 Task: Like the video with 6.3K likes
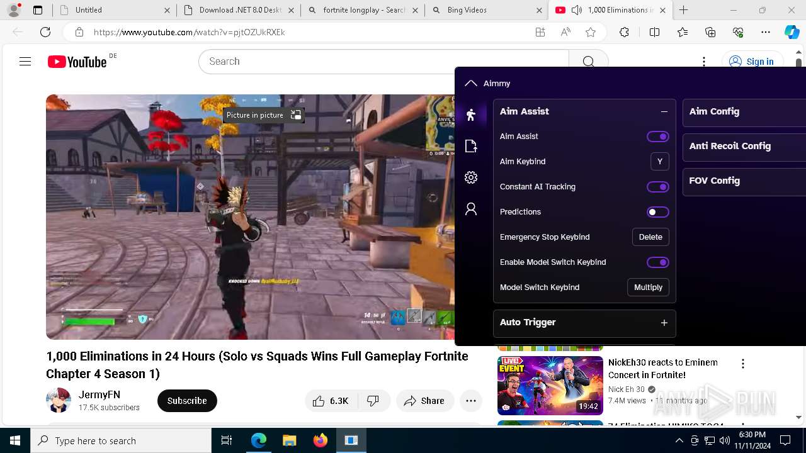(x=331, y=401)
